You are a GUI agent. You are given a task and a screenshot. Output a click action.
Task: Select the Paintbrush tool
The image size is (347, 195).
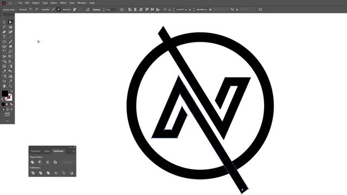(10, 42)
